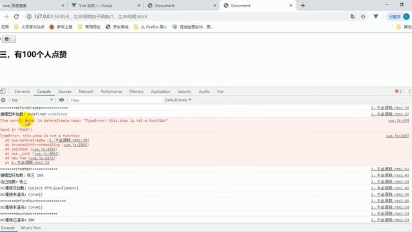Toggle the live expression eye icon
412x232 pixels.
pyautogui.click(x=62, y=100)
